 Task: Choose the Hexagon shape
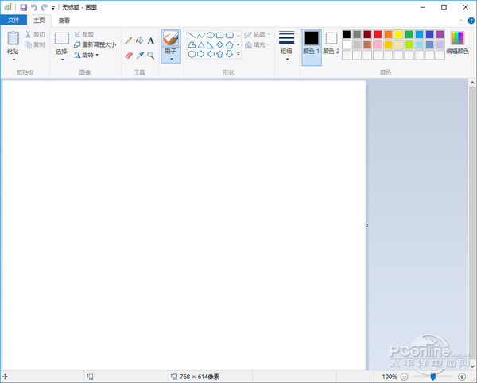(x=192, y=54)
